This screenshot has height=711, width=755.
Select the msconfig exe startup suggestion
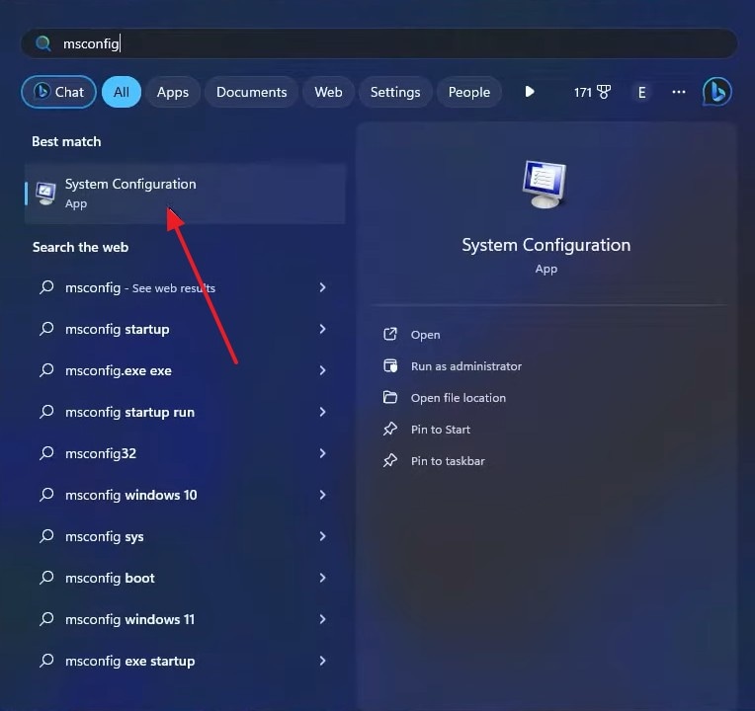(x=186, y=660)
